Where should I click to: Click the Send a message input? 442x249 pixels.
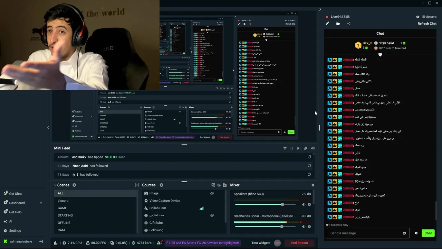(x=367, y=233)
